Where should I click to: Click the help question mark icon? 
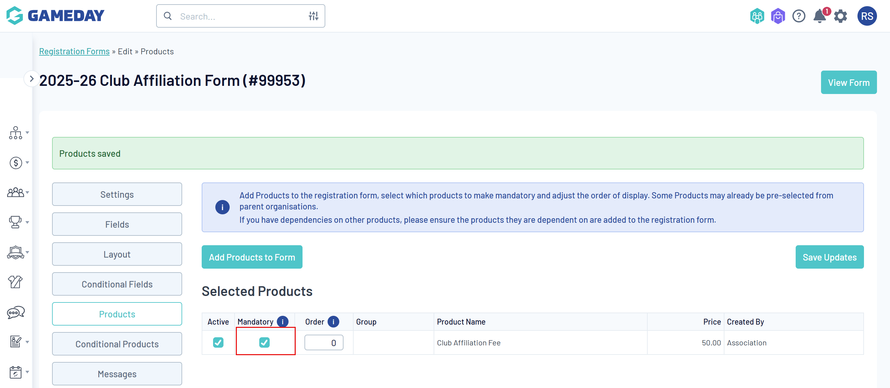pyautogui.click(x=799, y=16)
